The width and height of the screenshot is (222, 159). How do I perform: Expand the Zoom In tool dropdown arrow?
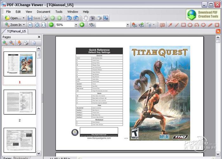coord(24,25)
